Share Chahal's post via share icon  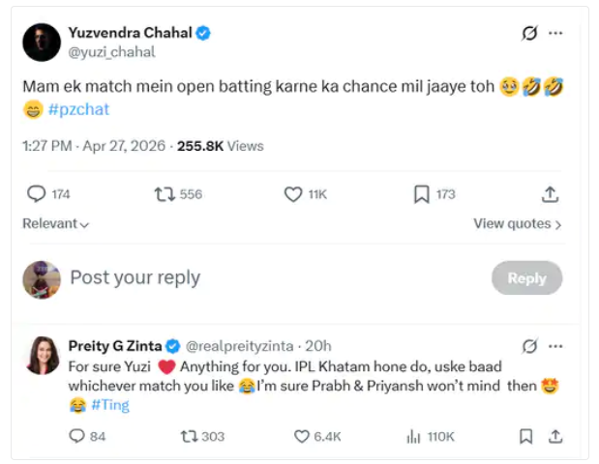tap(550, 194)
